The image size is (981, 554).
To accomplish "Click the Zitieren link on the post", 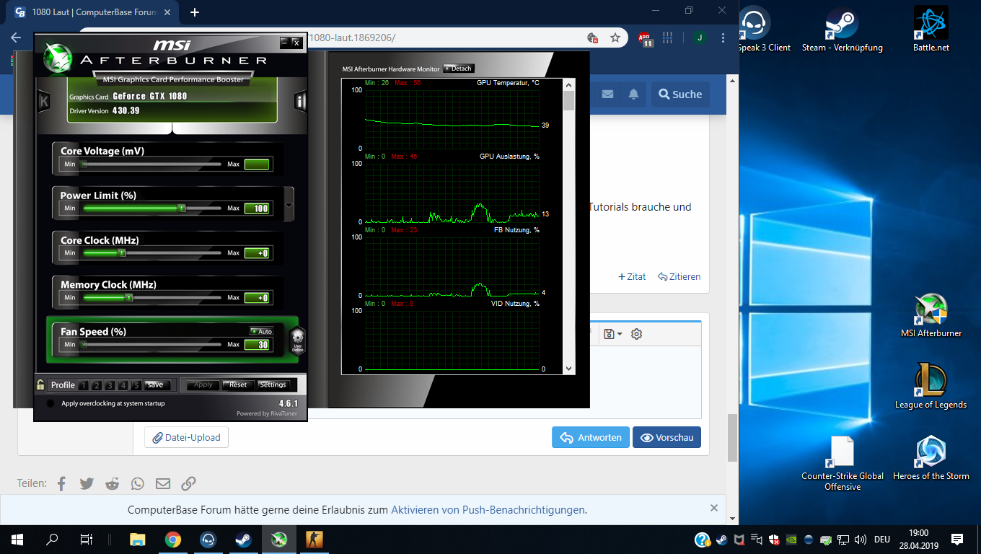I will (679, 276).
